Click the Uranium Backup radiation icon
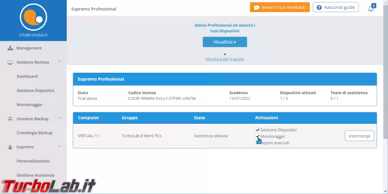 [10, 119]
